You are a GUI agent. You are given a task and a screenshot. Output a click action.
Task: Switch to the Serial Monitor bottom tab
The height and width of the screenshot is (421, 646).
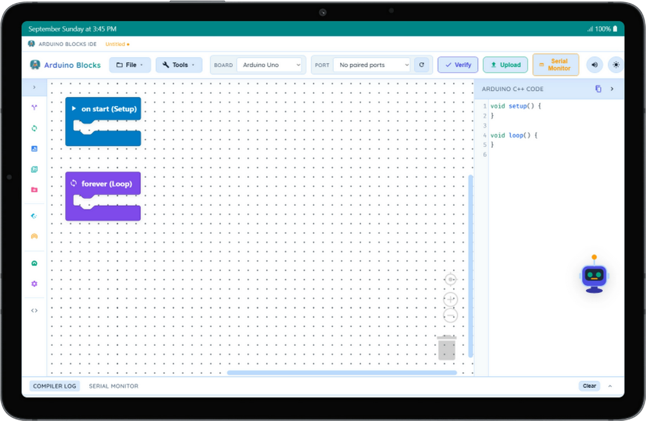click(x=114, y=386)
